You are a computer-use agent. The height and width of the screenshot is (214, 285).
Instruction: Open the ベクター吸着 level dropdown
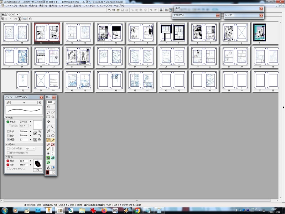coord(30,149)
